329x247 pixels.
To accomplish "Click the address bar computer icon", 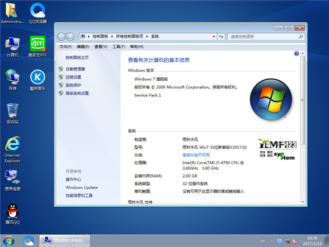I will pos(83,37).
